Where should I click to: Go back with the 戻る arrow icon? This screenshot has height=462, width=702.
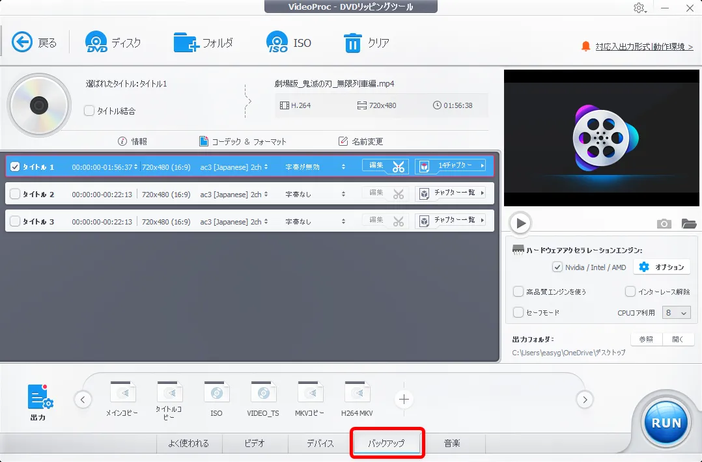(x=22, y=42)
